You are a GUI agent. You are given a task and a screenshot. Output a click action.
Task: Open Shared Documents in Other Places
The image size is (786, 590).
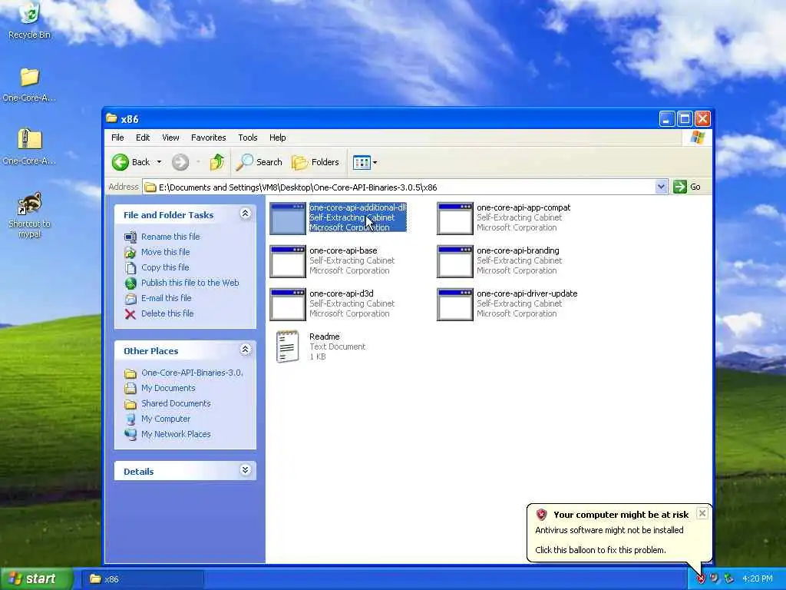[176, 403]
